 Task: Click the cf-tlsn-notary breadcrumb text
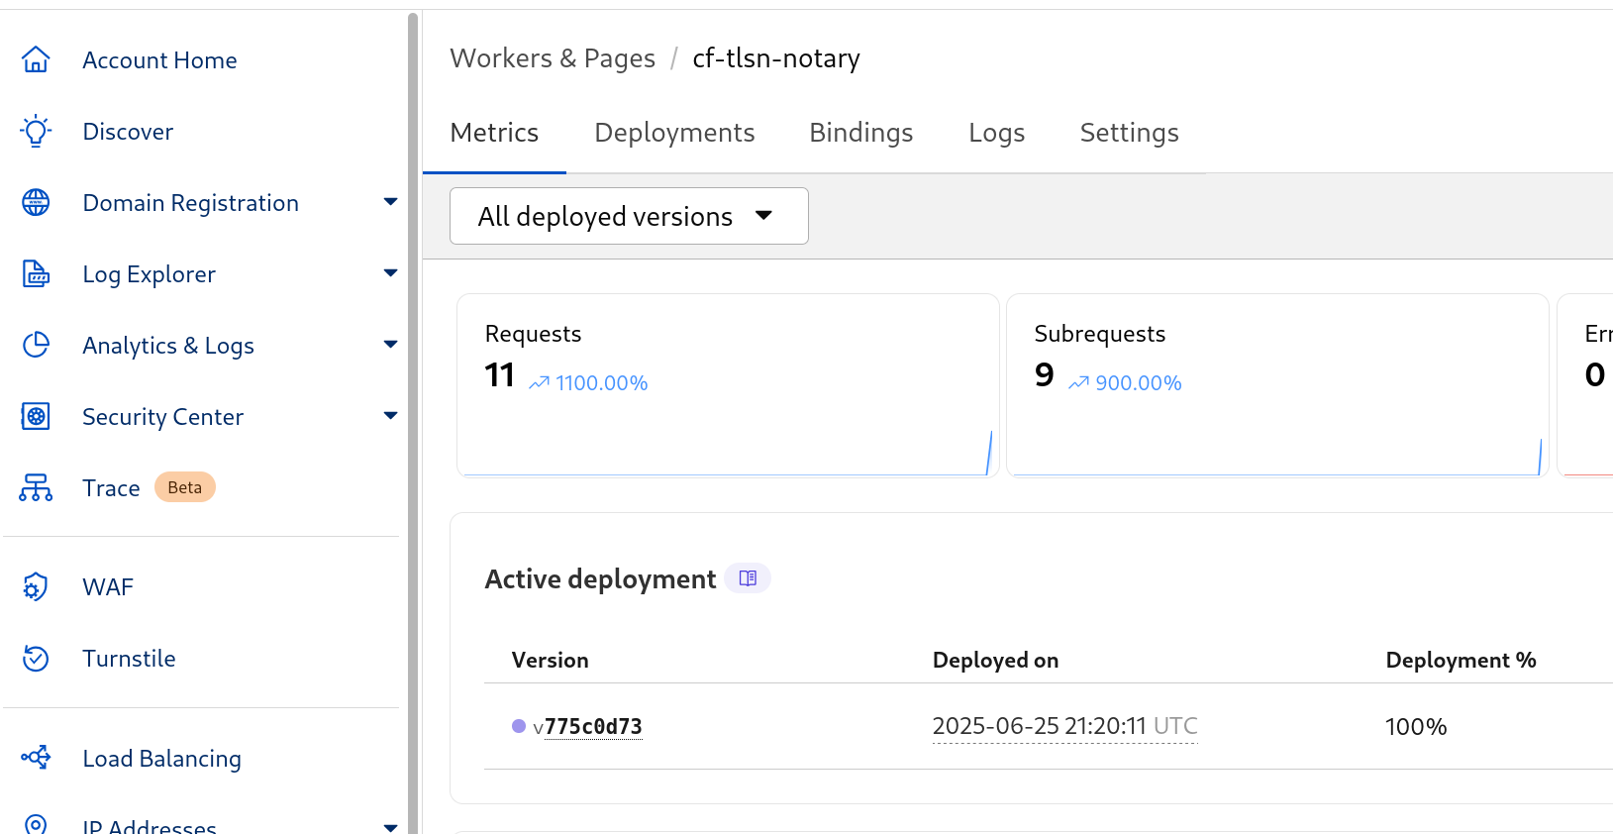[776, 58]
